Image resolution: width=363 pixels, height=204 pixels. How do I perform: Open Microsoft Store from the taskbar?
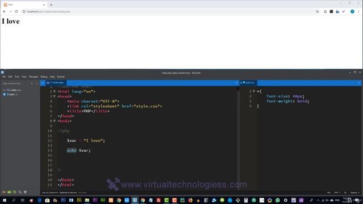point(48,200)
